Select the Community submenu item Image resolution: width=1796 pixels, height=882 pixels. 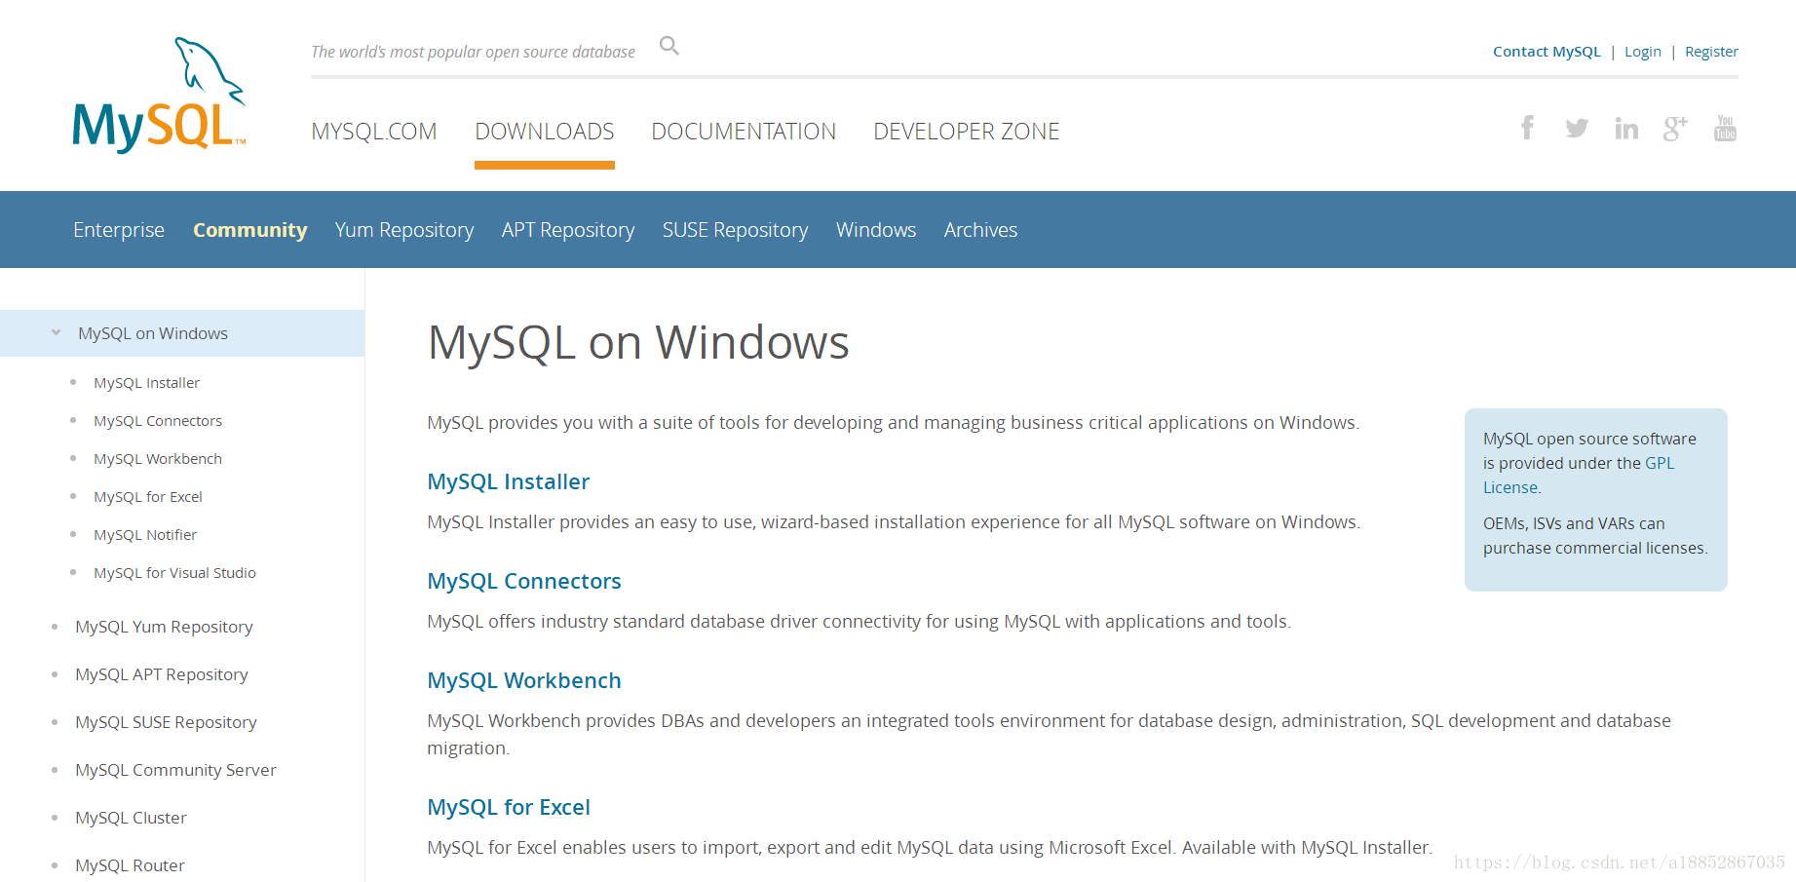[250, 230]
